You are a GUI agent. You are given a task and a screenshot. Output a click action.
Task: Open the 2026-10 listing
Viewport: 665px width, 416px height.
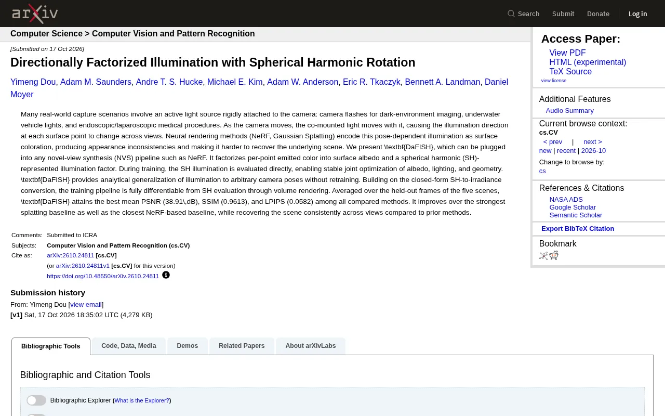(x=593, y=151)
